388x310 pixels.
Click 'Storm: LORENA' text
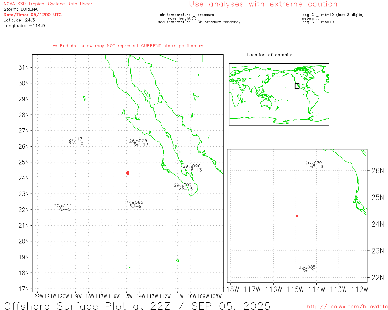[21, 9]
